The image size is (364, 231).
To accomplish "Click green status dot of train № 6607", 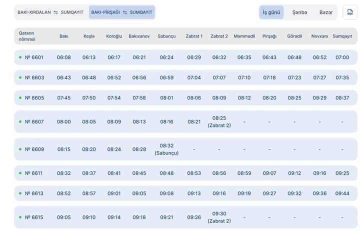I will click(20, 121).
